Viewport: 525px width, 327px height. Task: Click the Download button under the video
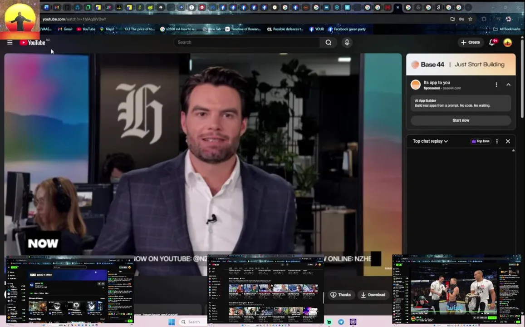pos(373,295)
